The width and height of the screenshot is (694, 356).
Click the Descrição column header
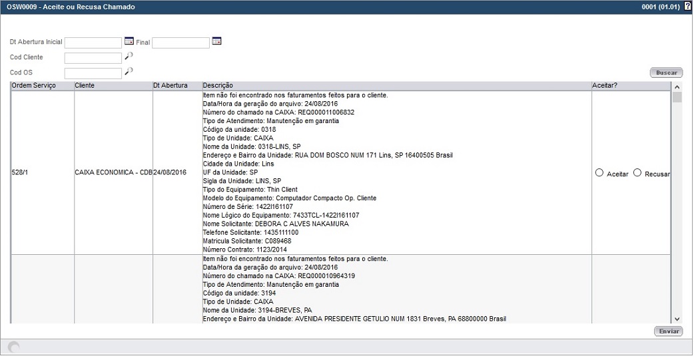click(x=217, y=86)
